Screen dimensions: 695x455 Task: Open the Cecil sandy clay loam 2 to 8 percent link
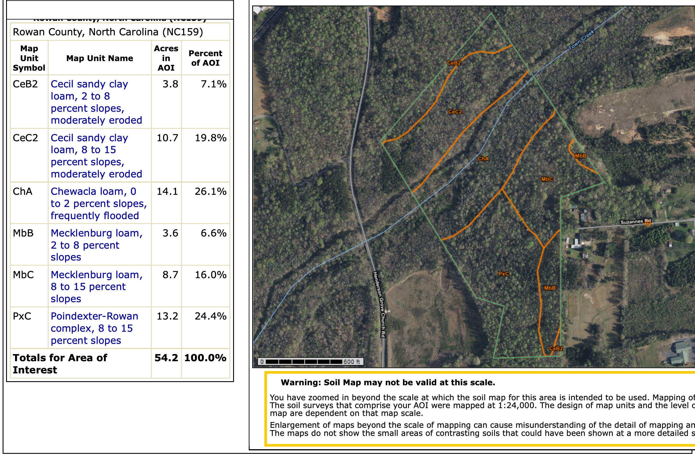pos(96,102)
